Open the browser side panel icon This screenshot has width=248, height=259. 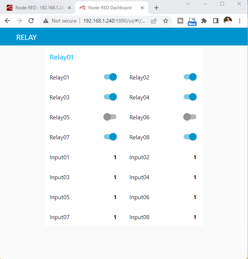tap(215, 21)
